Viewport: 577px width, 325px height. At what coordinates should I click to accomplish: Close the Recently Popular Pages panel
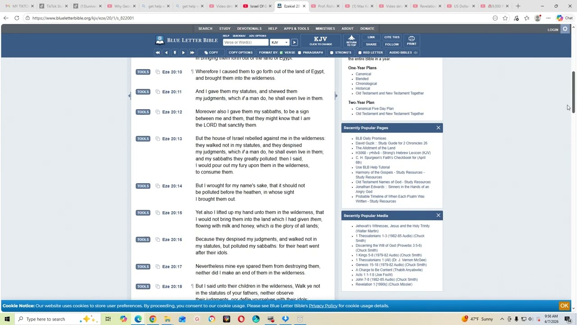coord(438,128)
